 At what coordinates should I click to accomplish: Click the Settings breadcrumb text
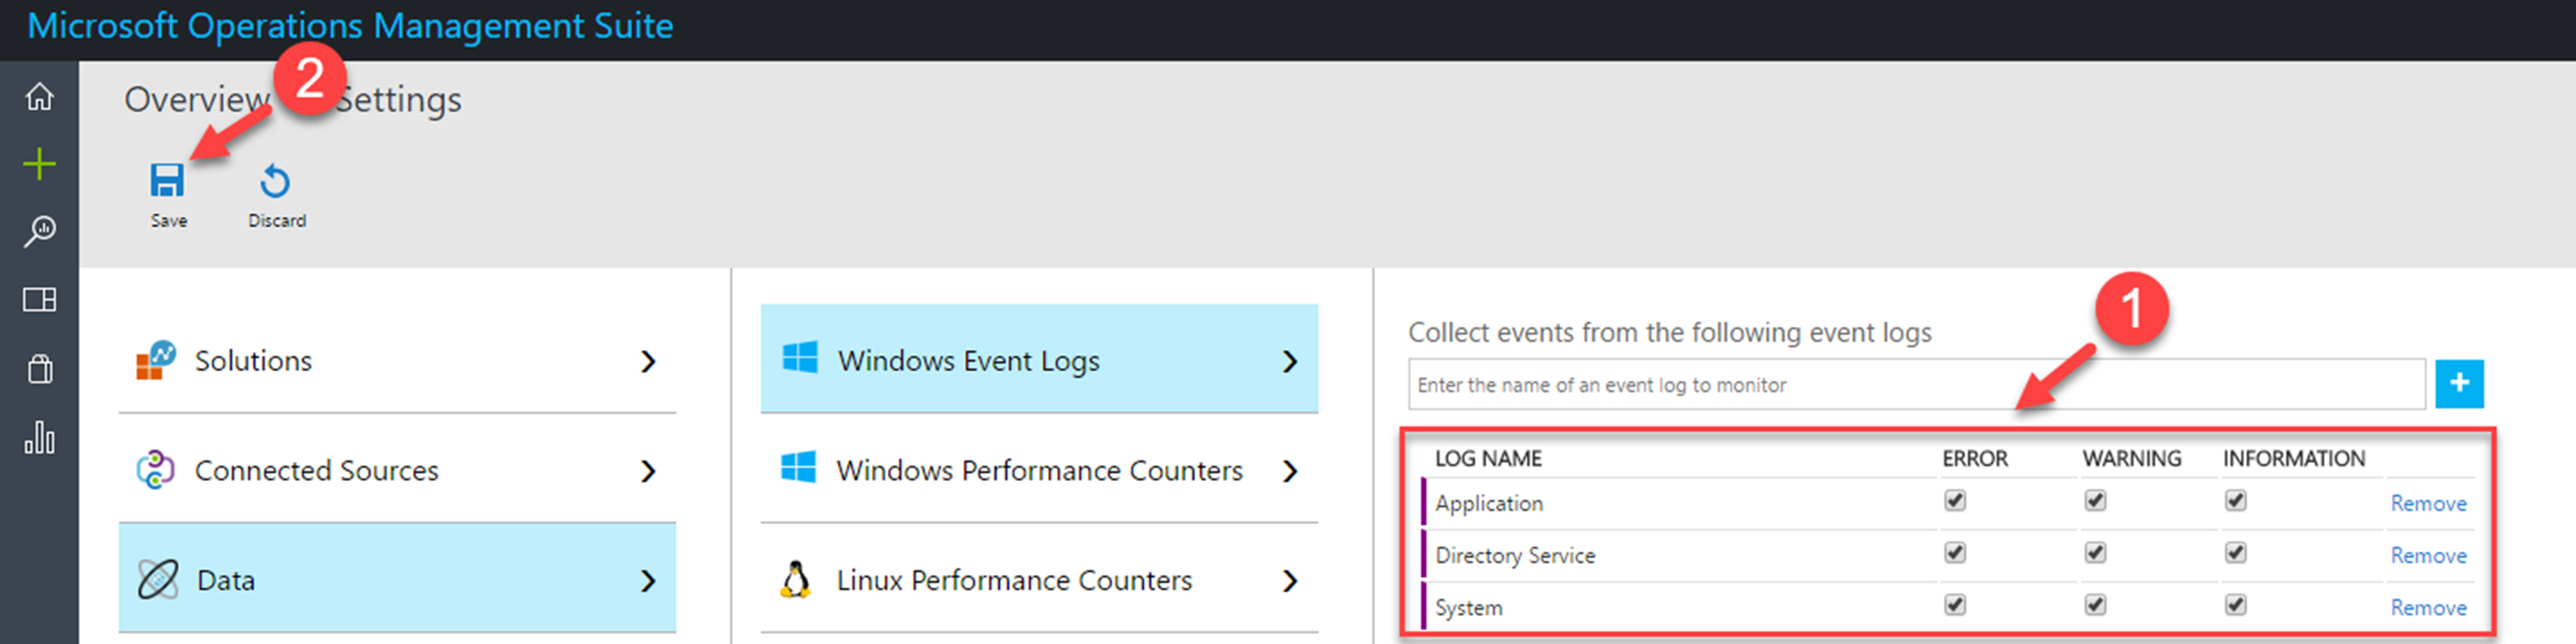click(398, 100)
